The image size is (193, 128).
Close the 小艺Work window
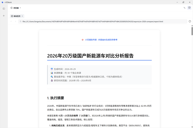[190, 2]
